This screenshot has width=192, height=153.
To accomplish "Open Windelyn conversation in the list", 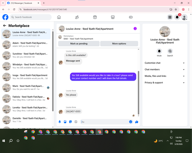I will pos(26,66).
